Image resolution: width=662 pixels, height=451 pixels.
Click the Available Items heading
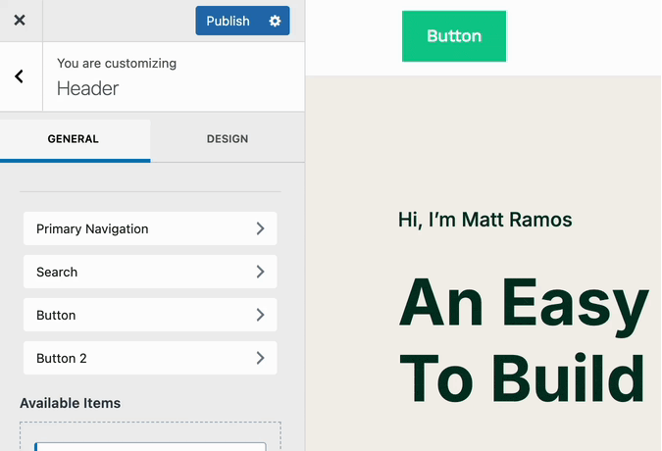point(71,403)
